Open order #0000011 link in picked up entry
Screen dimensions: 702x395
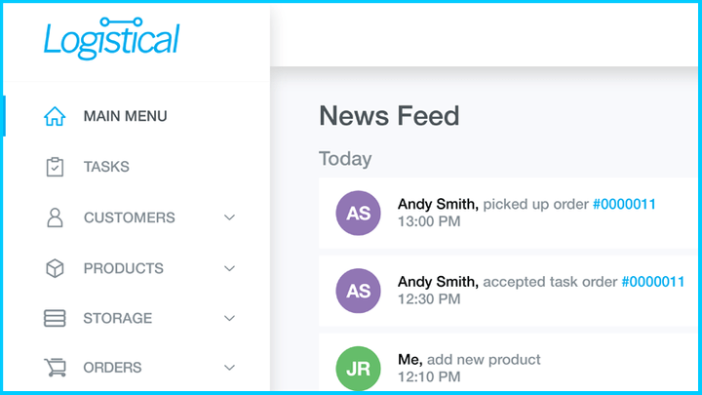click(624, 204)
